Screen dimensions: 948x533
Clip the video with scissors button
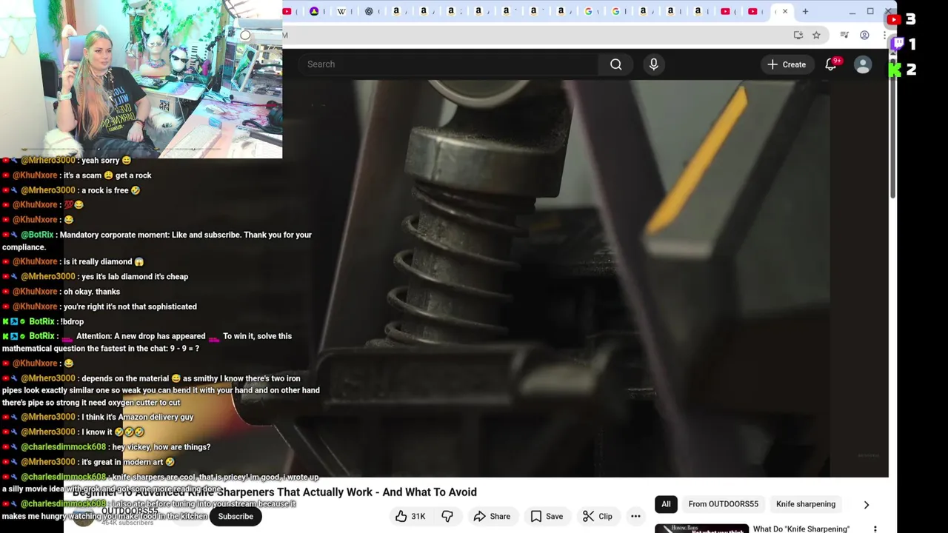[x=597, y=516]
